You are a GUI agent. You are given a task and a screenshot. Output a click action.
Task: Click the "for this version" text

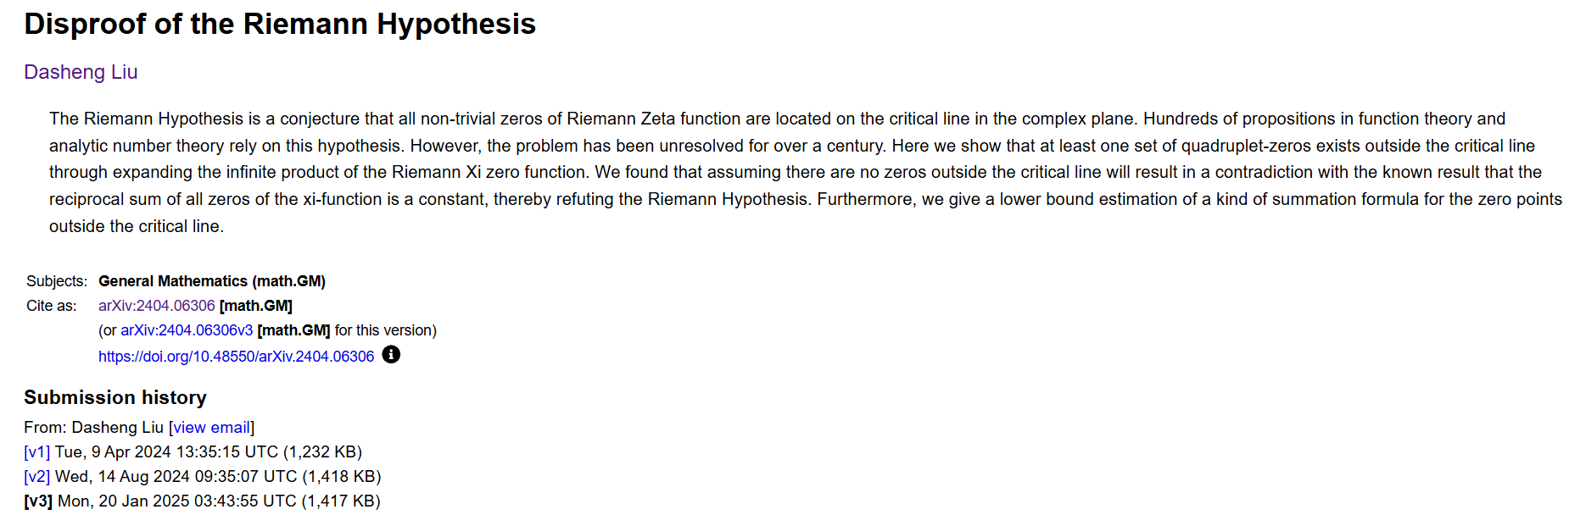pos(386,330)
